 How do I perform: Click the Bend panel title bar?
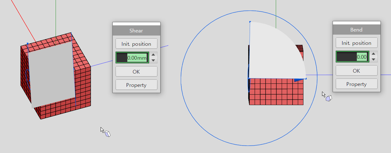tap(357, 30)
